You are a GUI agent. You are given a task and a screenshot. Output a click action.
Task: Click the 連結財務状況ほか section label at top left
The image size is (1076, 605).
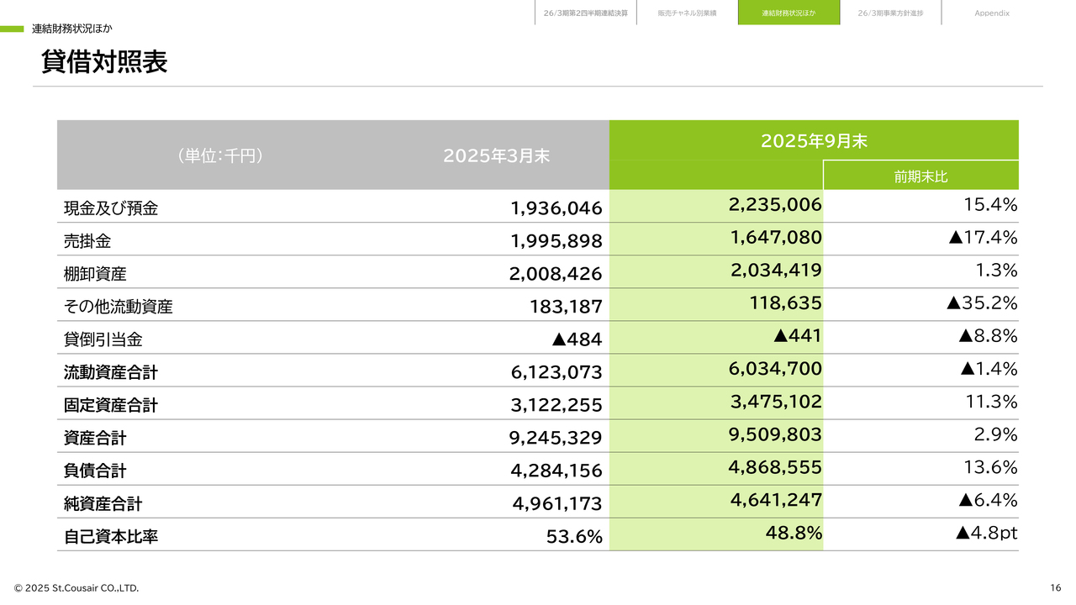tap(71, 29)
